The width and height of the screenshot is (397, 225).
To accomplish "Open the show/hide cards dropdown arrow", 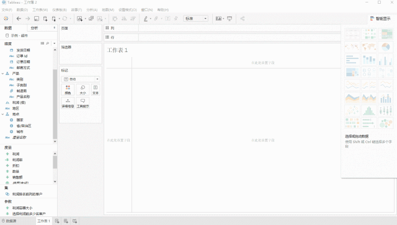I will (223, 19).
